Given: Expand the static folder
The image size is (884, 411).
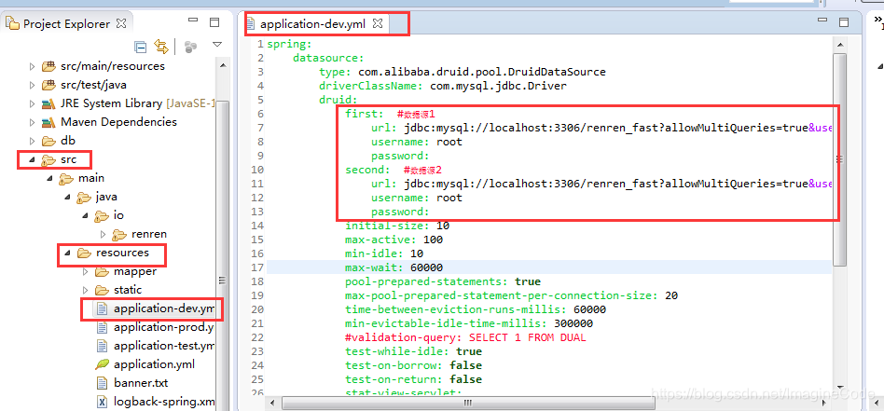Looking at the screenshot, I should coord(85,290).
